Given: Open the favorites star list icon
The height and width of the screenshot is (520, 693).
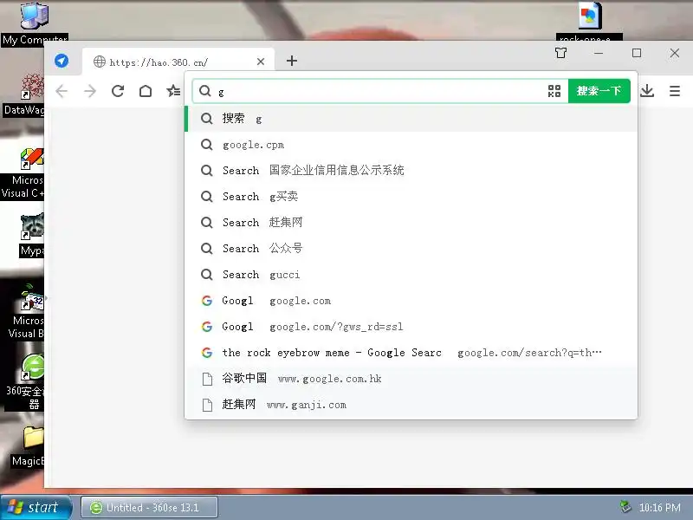Looking at the screenshot, I should (173, 91).
